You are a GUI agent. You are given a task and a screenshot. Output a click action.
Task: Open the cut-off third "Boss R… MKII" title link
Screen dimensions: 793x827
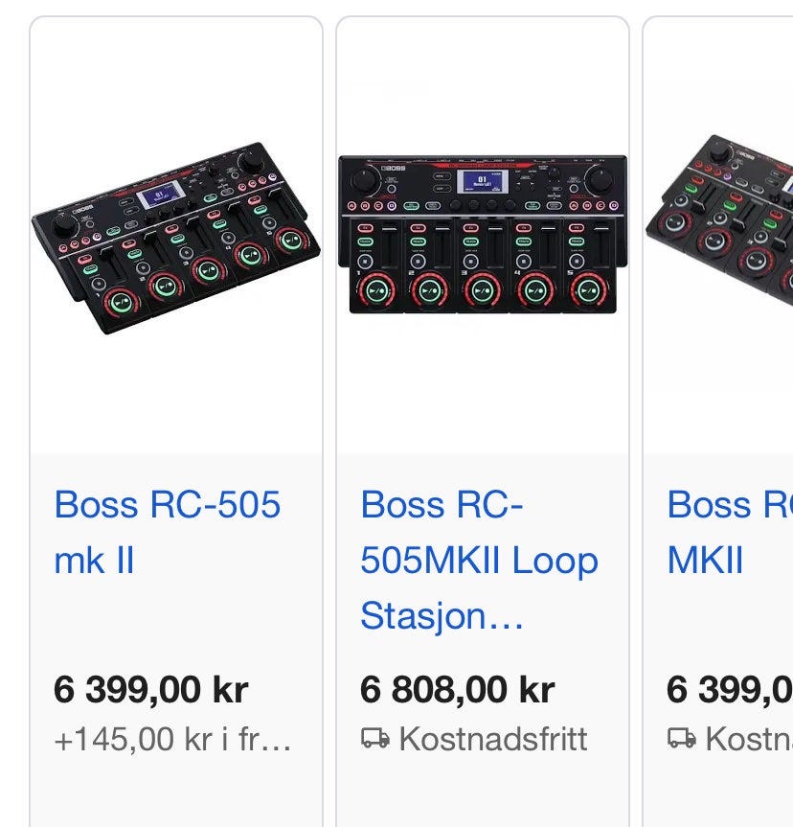(x=730, y=532)
